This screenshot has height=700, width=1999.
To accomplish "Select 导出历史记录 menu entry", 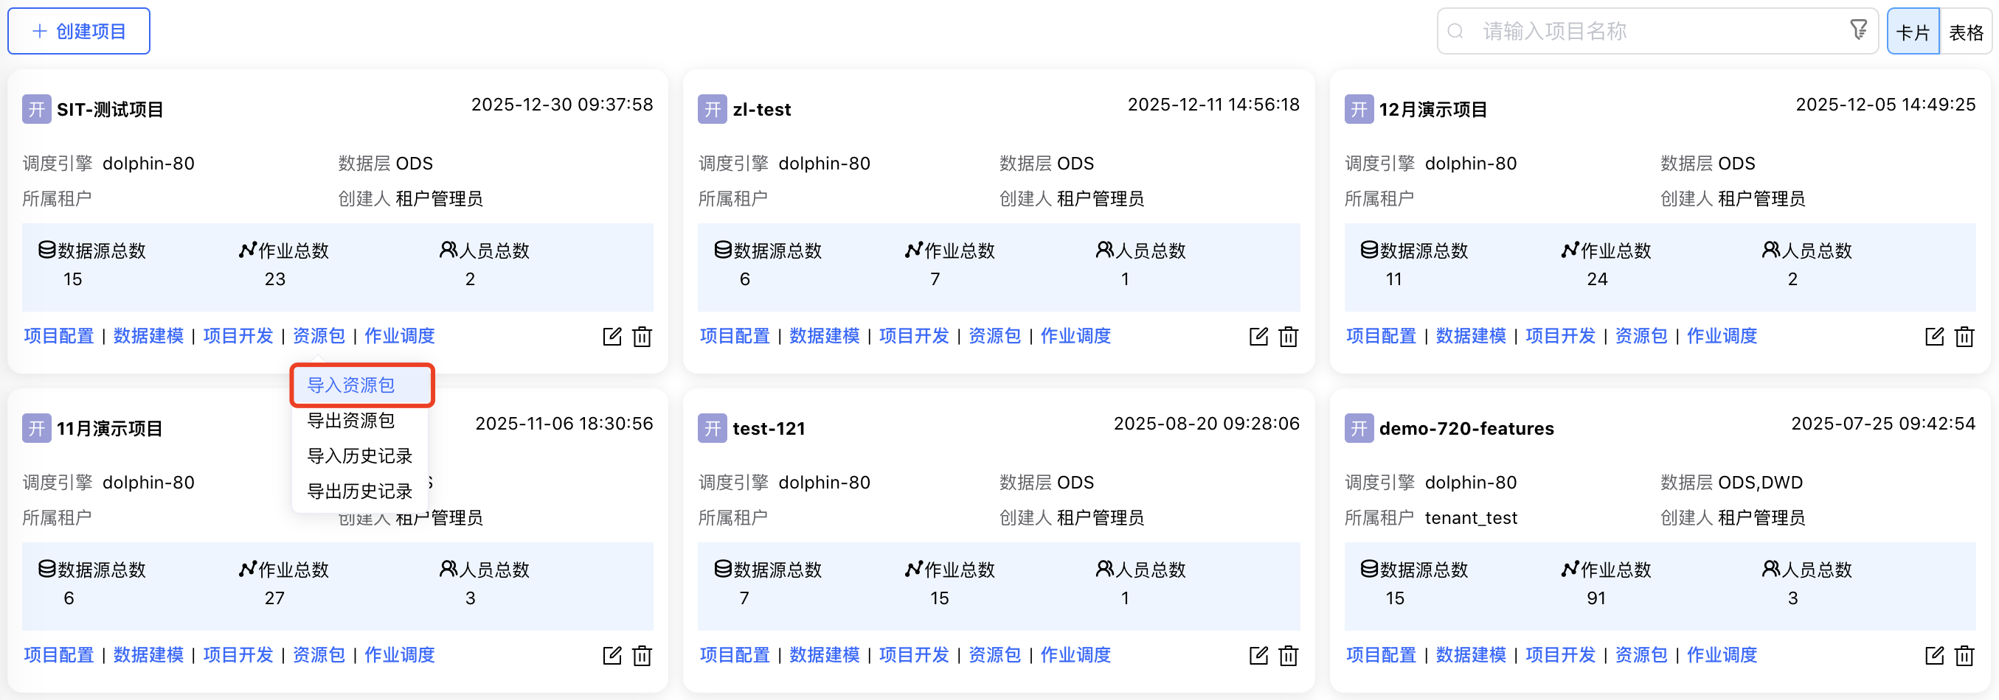I will pyautogui.click(x=359, y=491).
